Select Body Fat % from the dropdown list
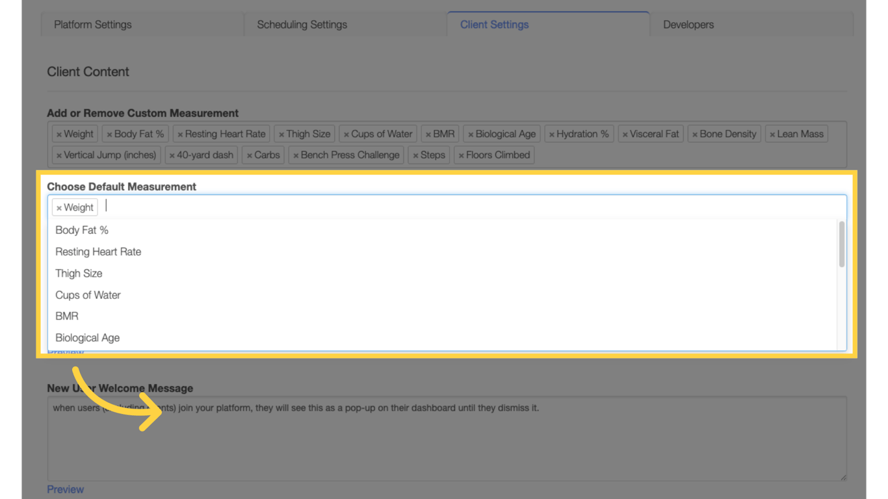 pyautogui.click(x=81, y=230)
